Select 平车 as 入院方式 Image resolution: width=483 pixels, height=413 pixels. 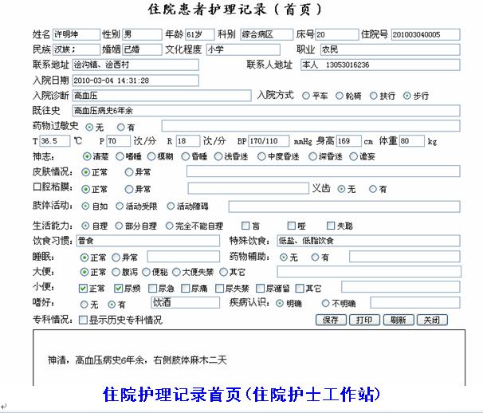click(x=306, y=96)
